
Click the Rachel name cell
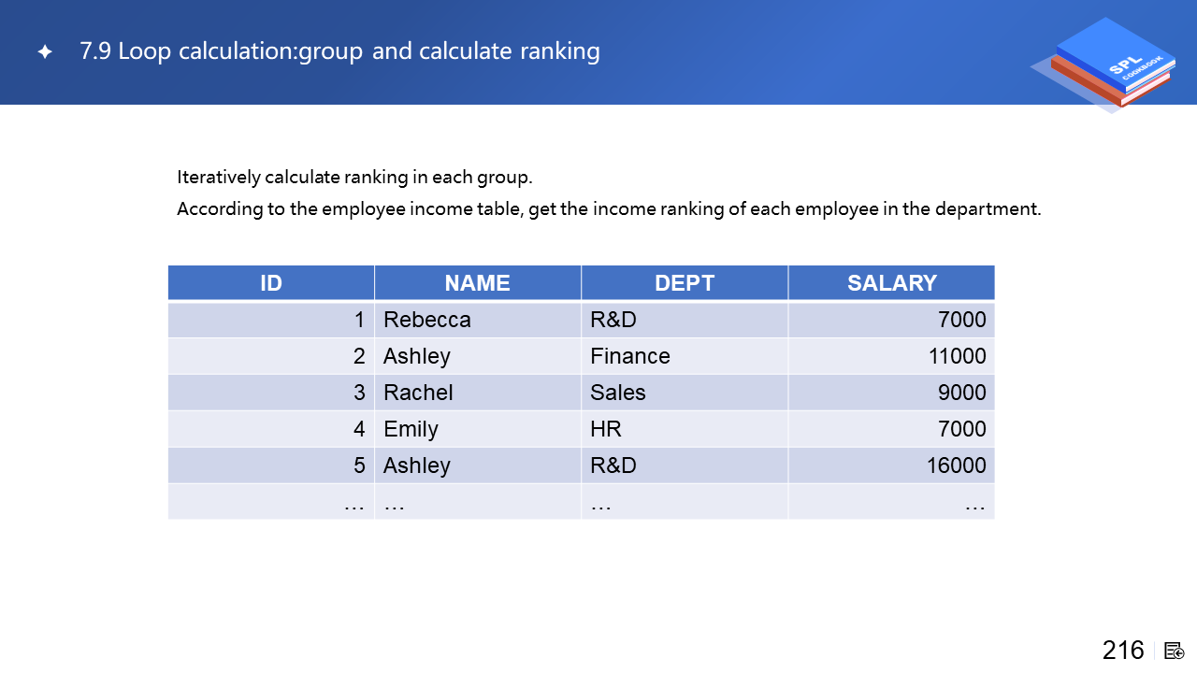pyautogui.click(x=418, y=393)
